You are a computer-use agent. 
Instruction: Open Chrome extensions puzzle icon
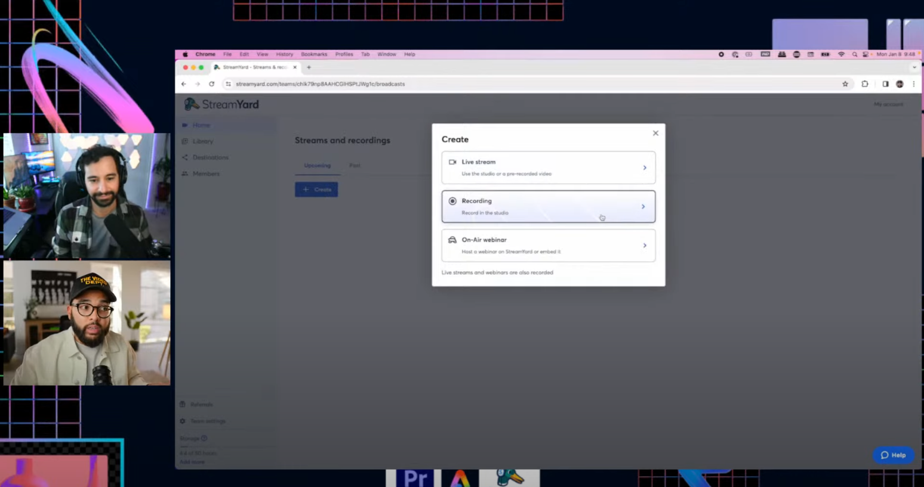865,84
